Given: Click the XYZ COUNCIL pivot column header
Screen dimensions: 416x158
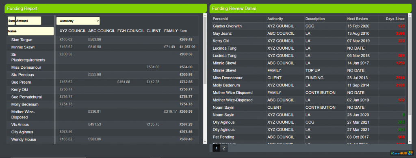Looking at the screenshot, I should [73, 31].
